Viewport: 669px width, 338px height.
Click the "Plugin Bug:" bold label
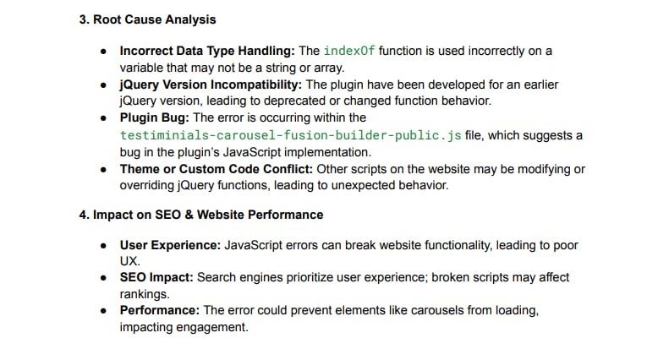pyautogui.click(x=155, y=118)
